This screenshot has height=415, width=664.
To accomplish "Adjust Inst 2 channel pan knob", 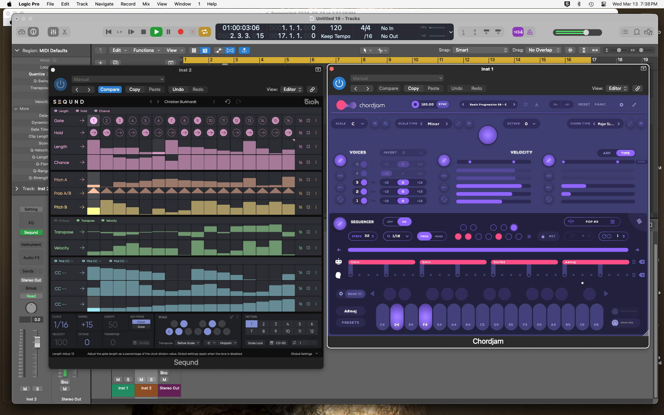I will pyautogui.click(x=31, y=308).
